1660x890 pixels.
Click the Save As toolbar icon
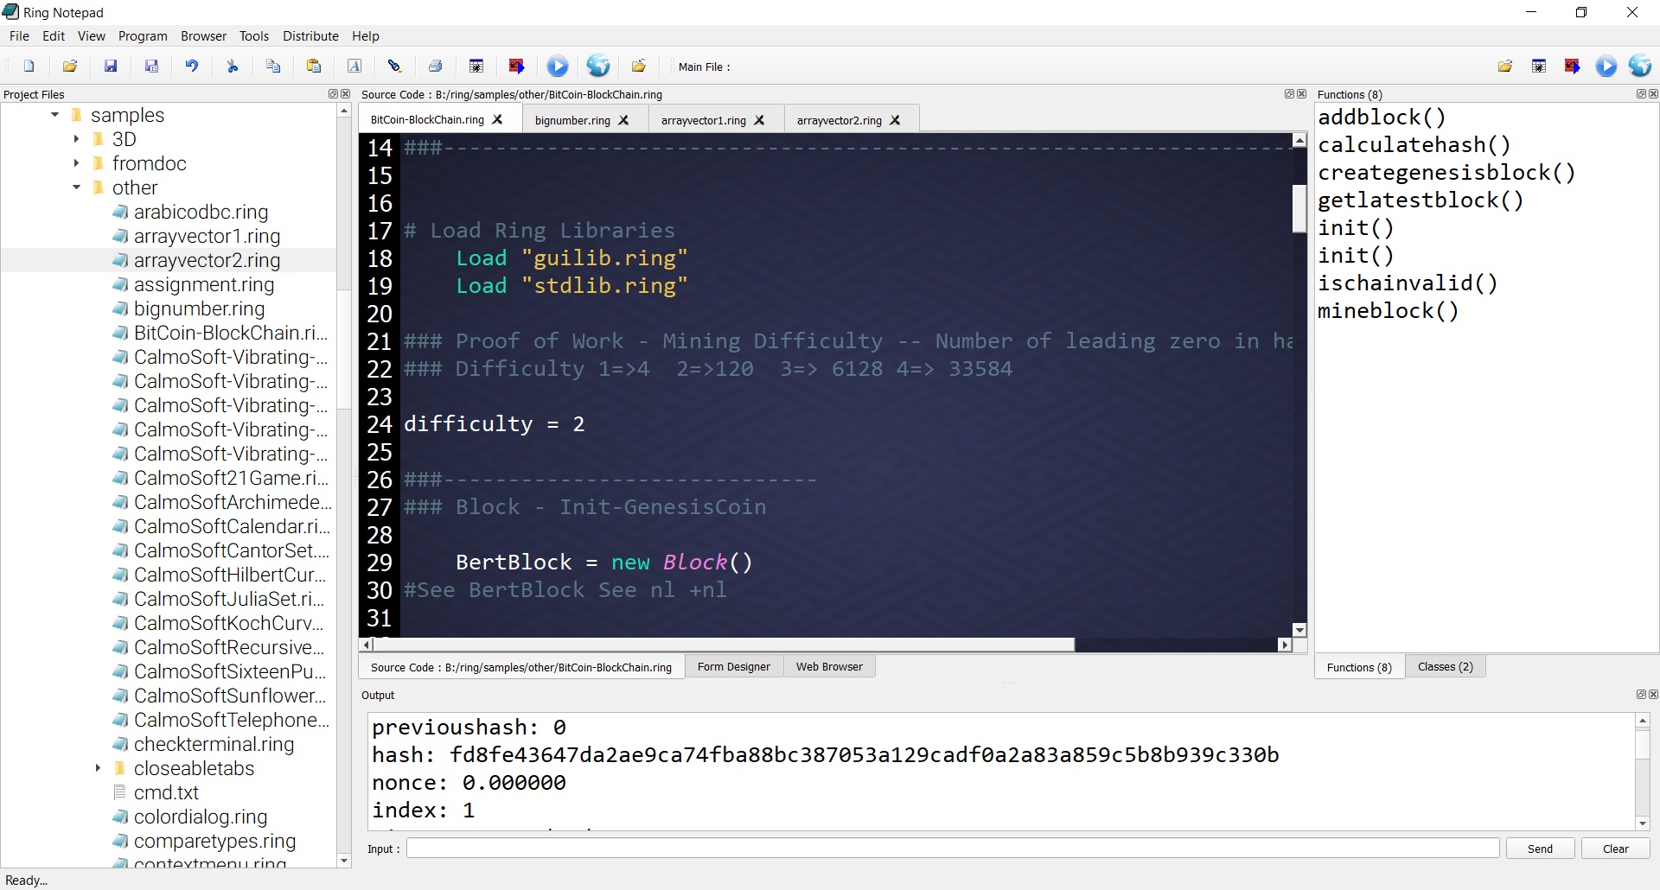pos(151,67)
